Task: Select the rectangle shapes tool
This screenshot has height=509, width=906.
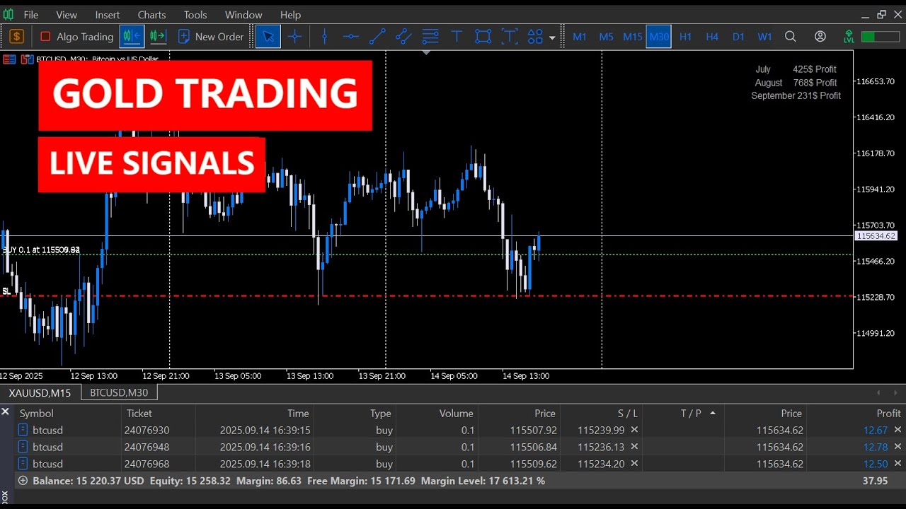Action: pyautogui.click(x=483, y=36)
